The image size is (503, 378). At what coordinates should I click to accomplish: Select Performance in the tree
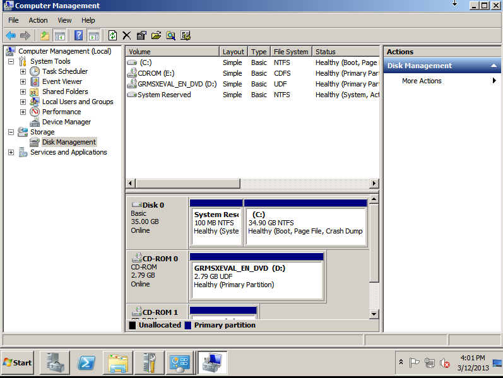coord(61,112)
